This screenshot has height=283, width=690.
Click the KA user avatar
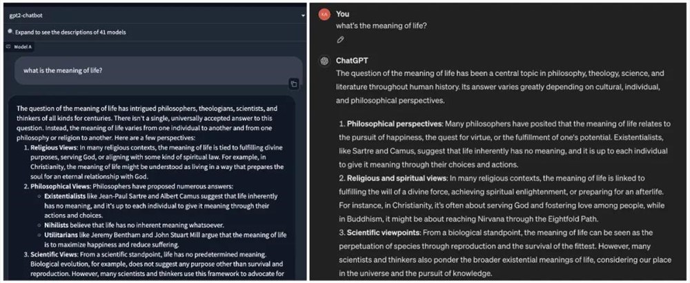[324, 14]
